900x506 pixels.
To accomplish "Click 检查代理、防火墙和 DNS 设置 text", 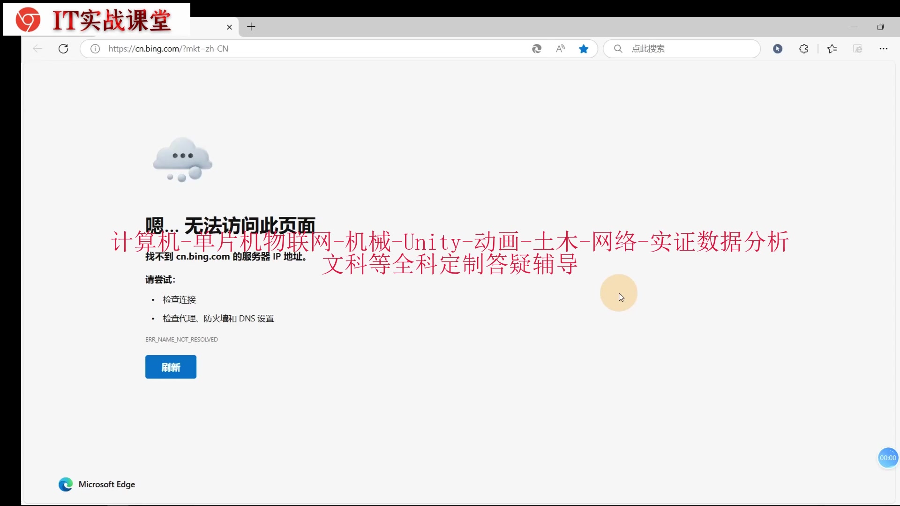I will [218, 319].
